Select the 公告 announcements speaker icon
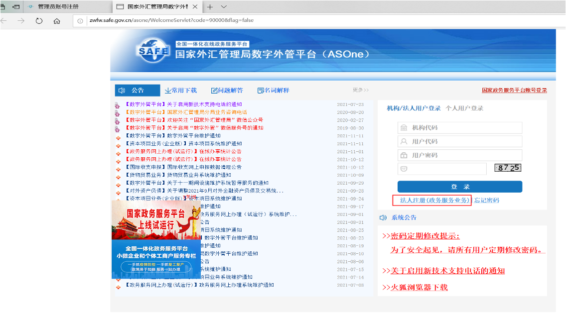The width and height of the screenshot is (566, 315). [121, 90]
